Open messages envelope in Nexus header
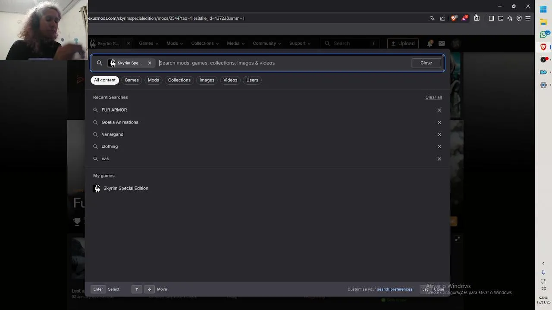This screenshot has height=310, width=552. point(442,43)
